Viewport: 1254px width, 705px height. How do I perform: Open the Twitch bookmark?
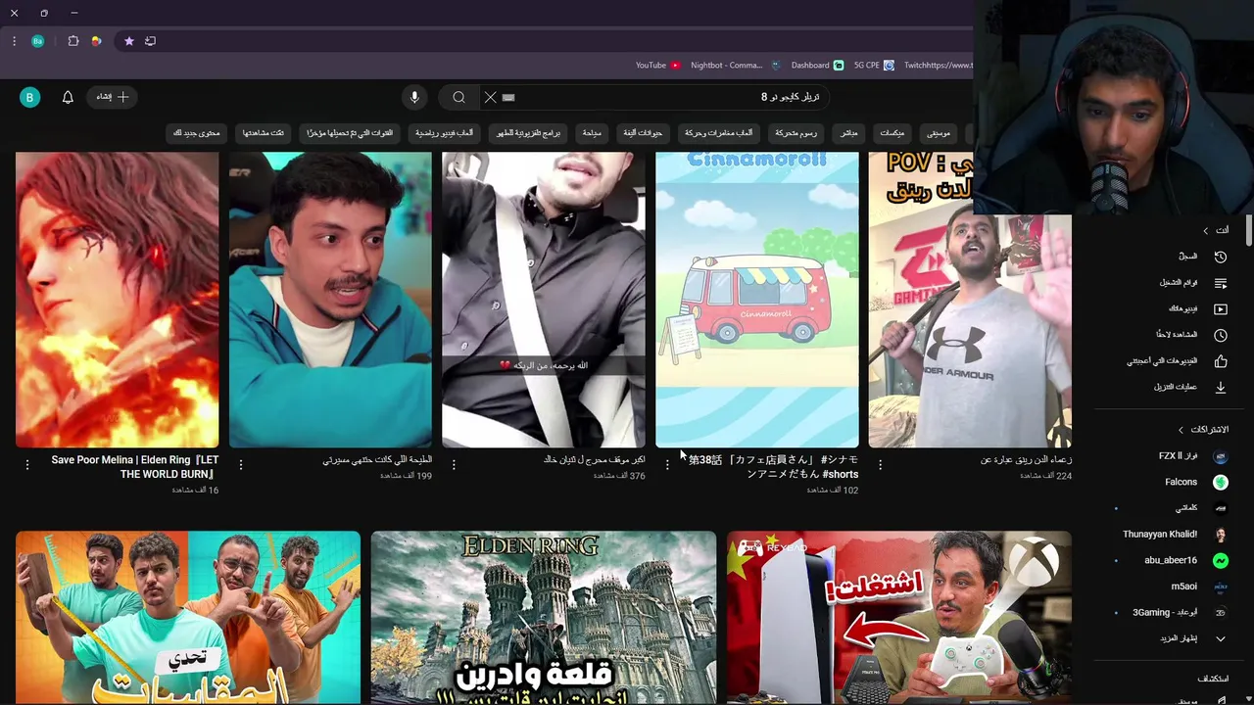938,66
